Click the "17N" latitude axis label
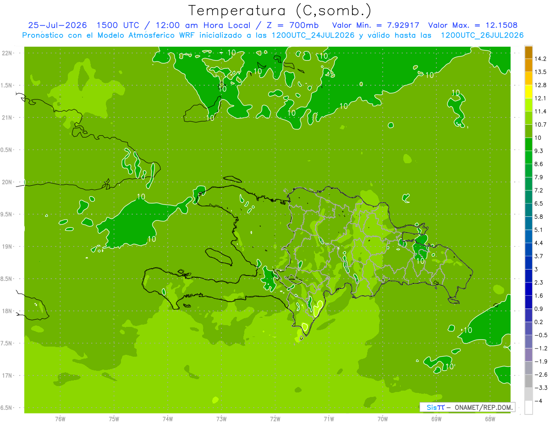550x425 pixels. tap(8, 375)
